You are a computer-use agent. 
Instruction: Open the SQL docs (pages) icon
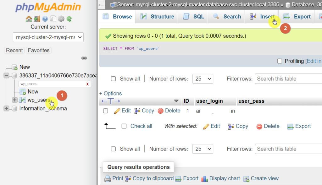53,19
